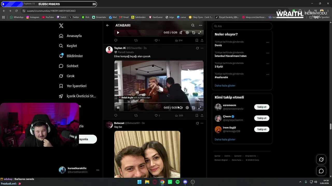Open İçerik Üreticisi Stüdyosu

click(77, 96)
